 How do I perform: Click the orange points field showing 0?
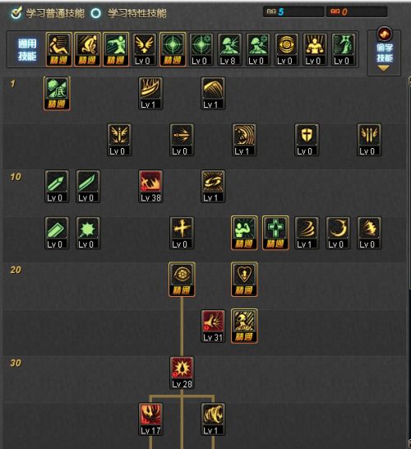[357, 12]
